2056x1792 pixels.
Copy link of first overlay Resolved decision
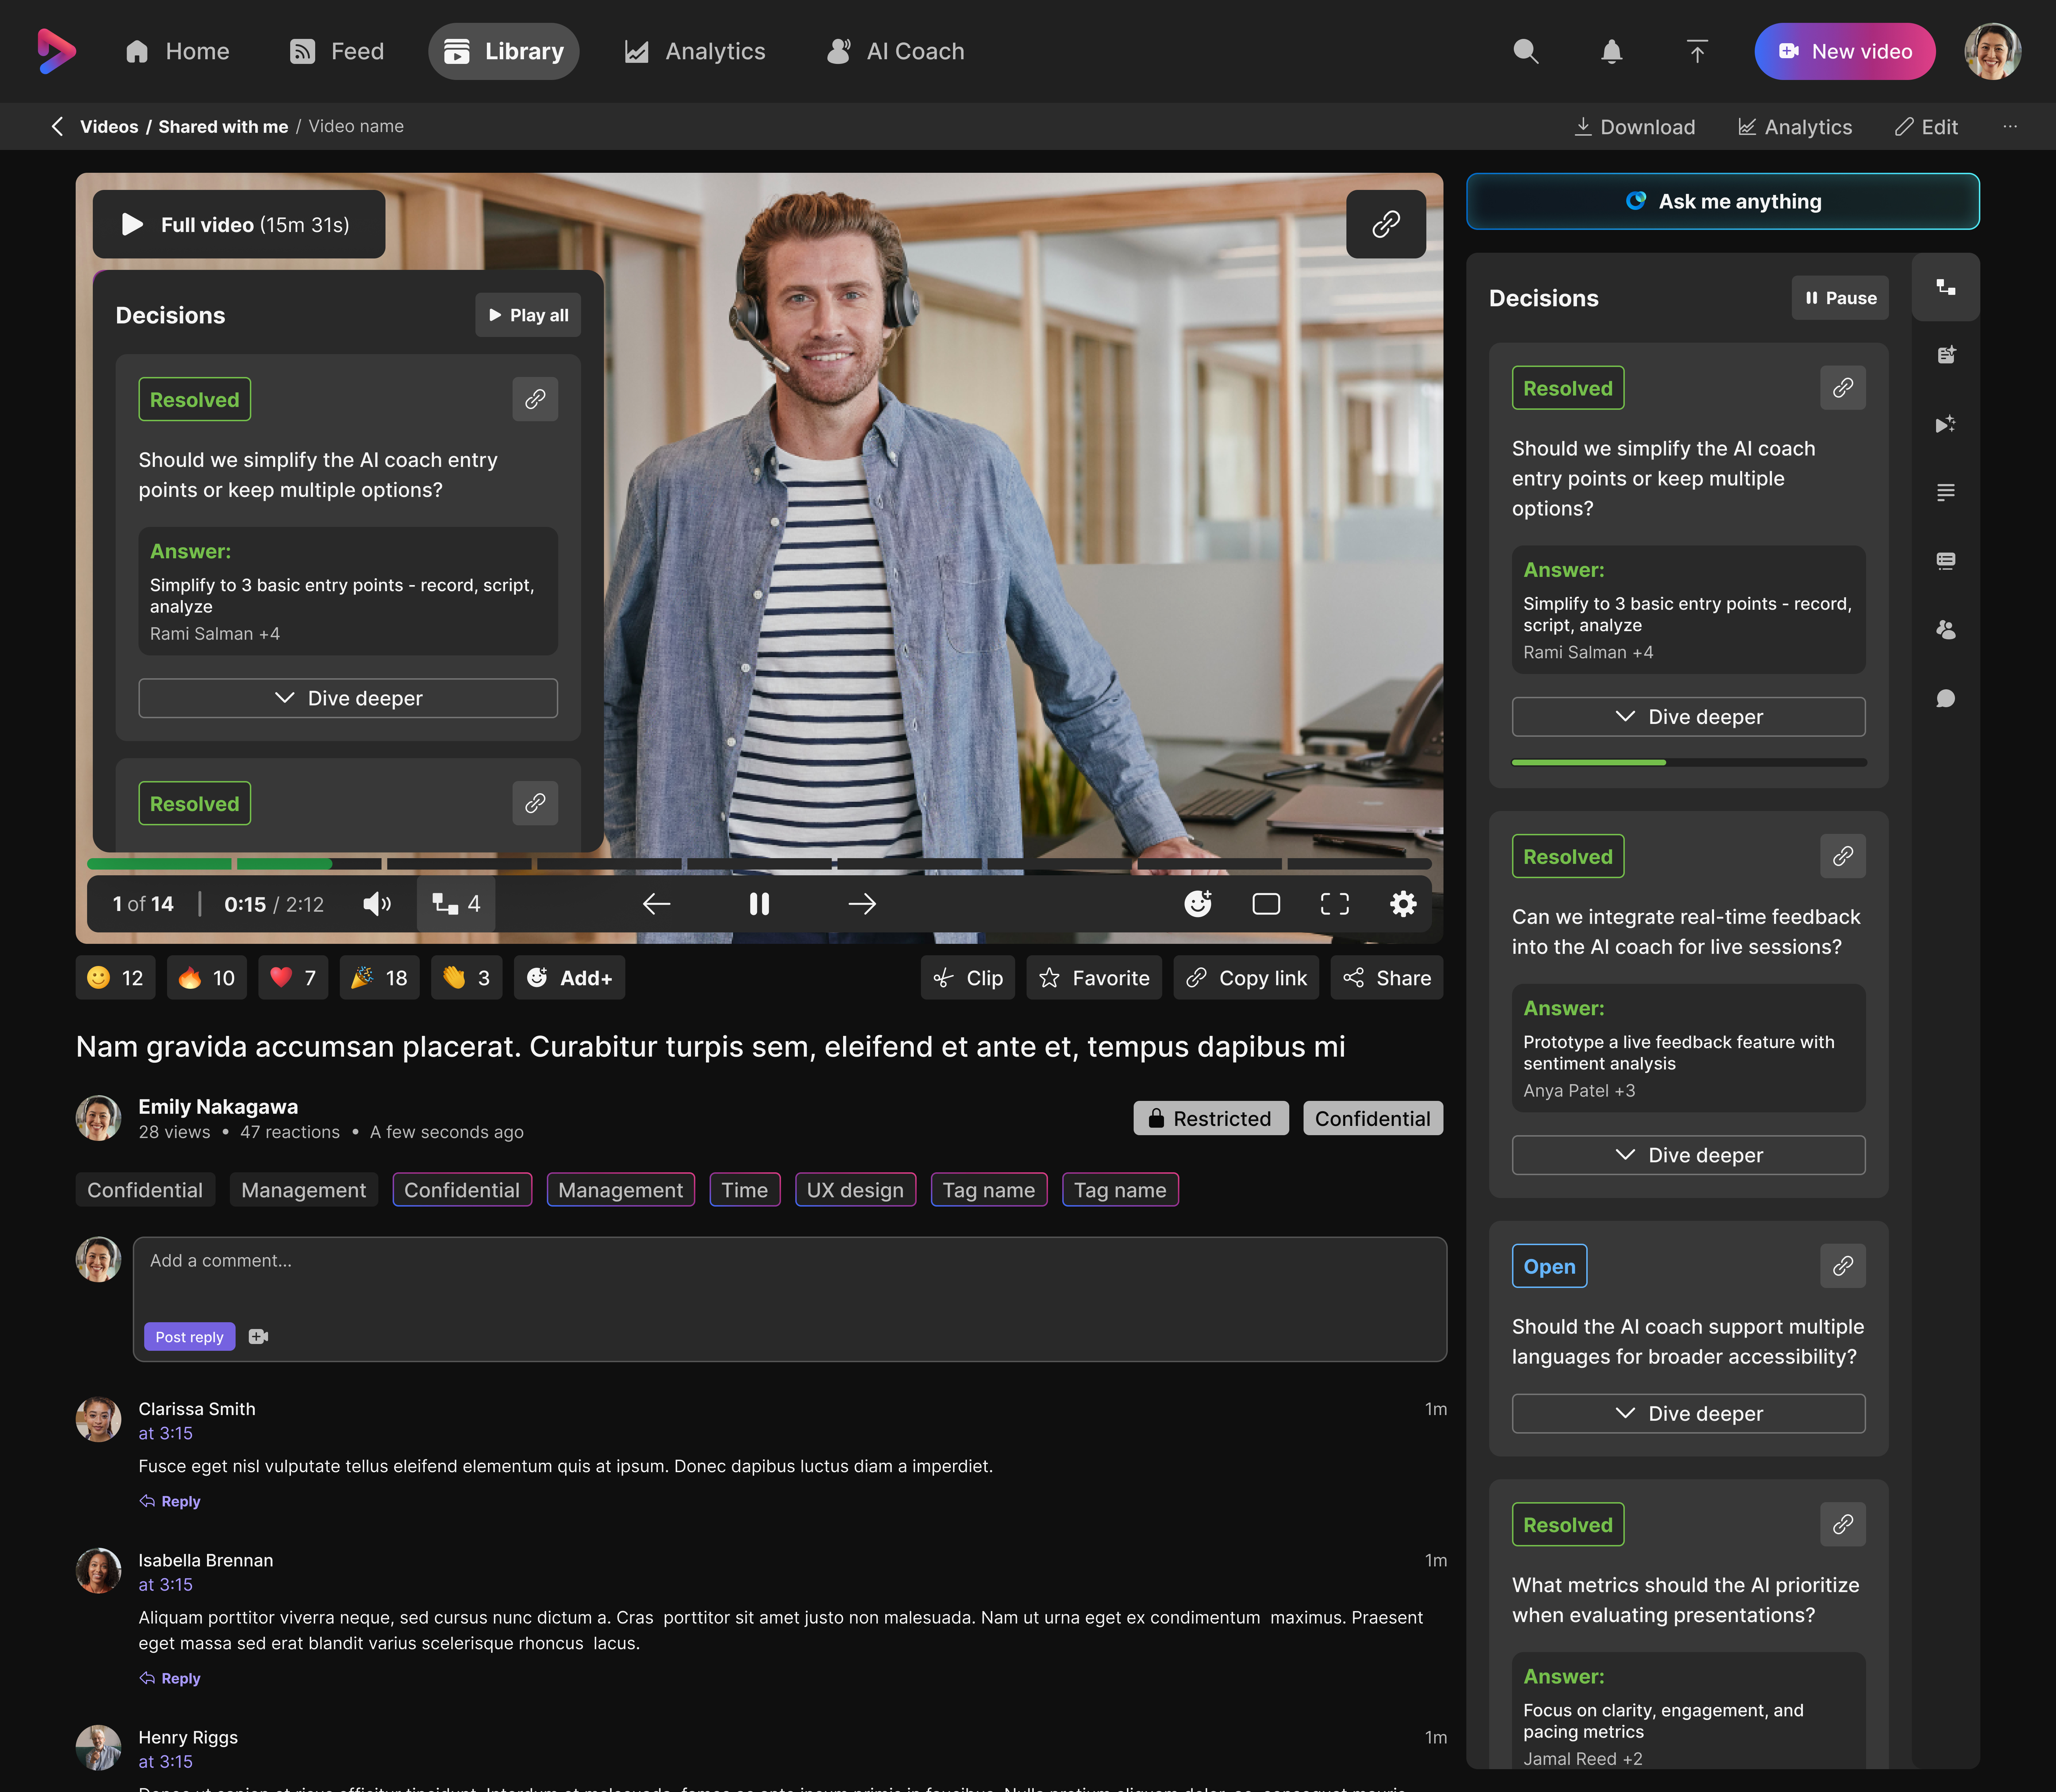point(535,399)
